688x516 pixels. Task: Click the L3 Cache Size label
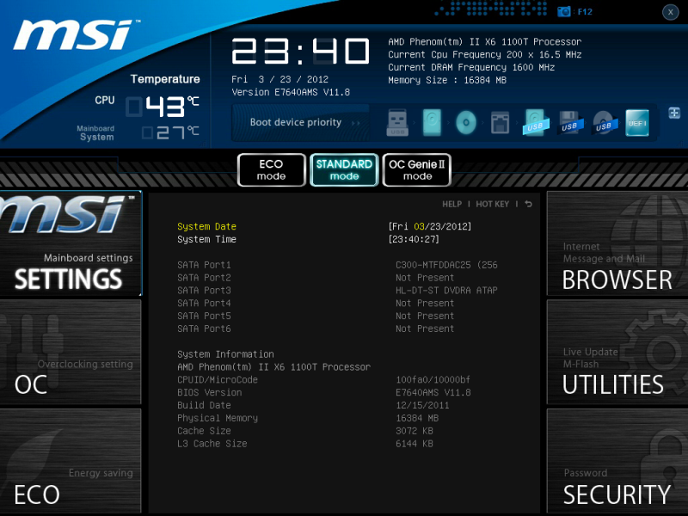pyautogui.click(x=212, y=444)
